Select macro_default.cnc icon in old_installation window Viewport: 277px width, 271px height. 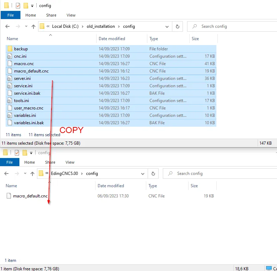click(x=10, y=71)
